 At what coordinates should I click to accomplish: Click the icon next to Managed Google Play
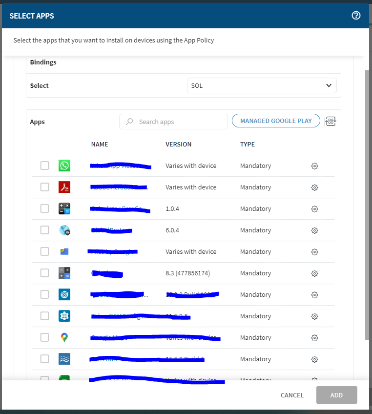pyautogui.click(x=331, y=121)
